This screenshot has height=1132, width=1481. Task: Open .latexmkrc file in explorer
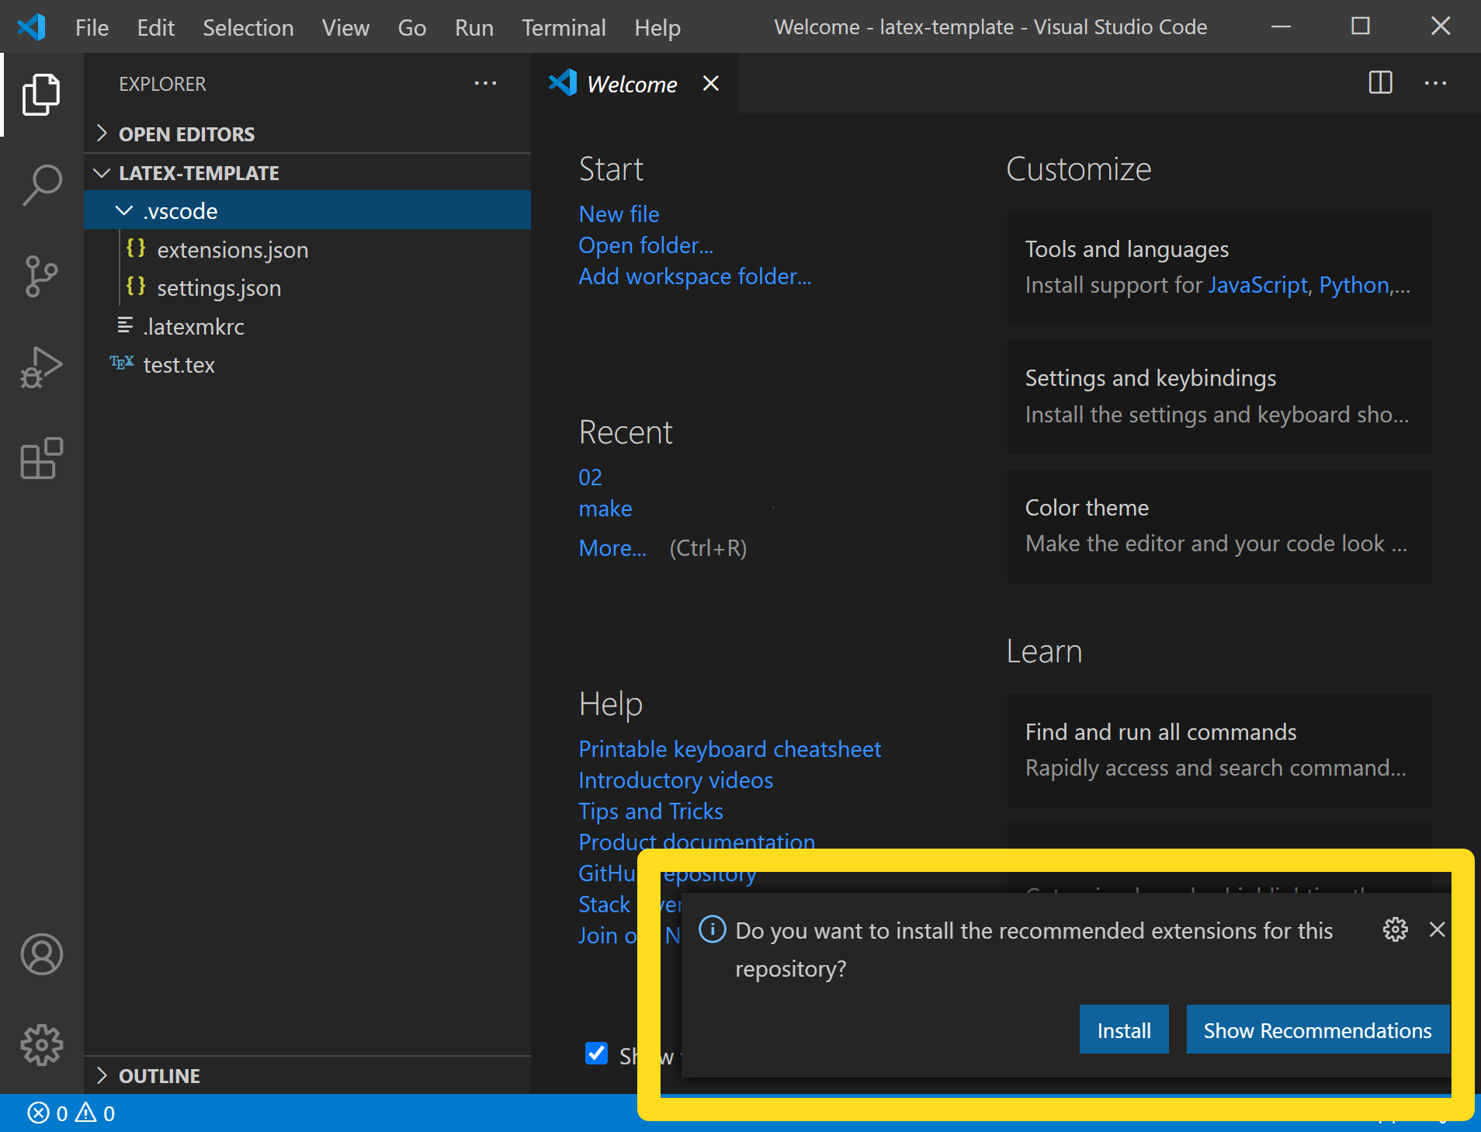307,326
